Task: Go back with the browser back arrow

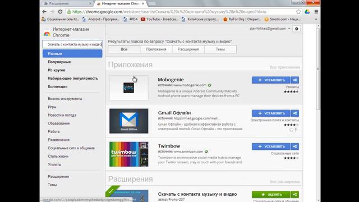Action: tap(44, 12)
